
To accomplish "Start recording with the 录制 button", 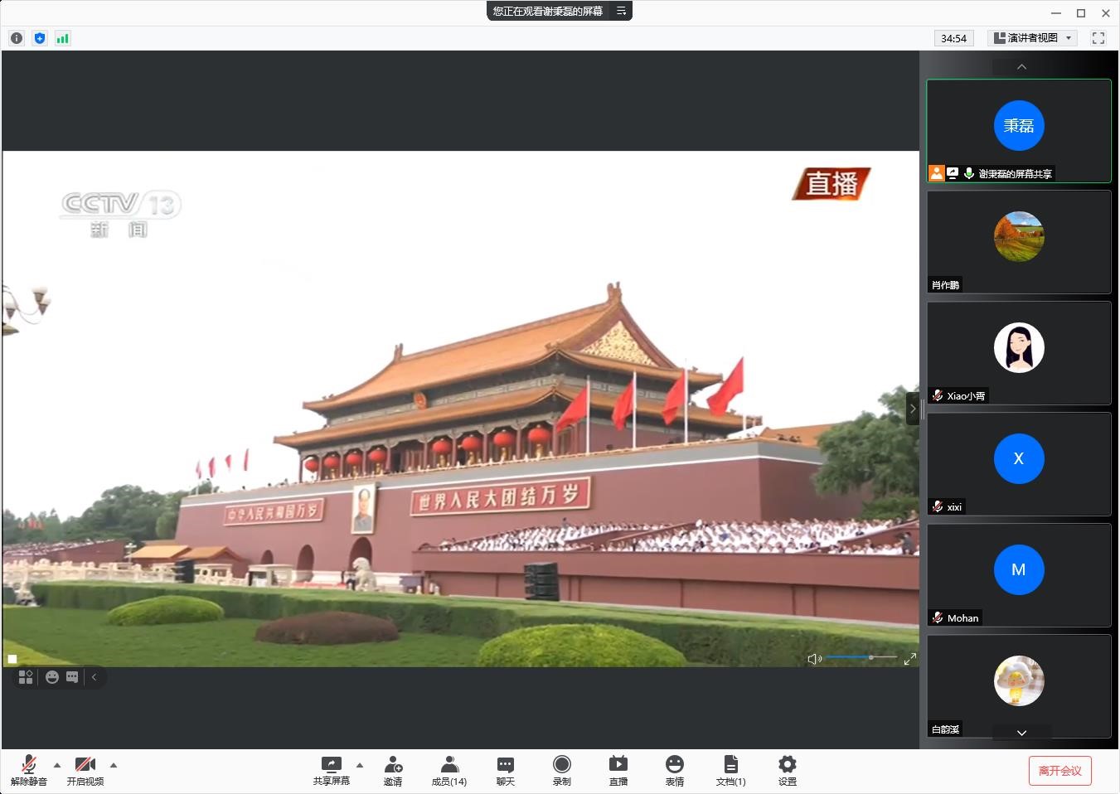I will point(561,770).
